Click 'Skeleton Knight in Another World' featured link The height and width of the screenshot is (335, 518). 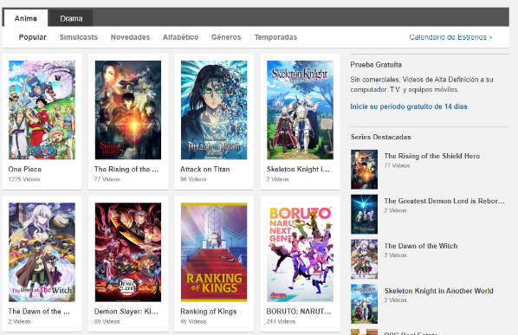438,291
